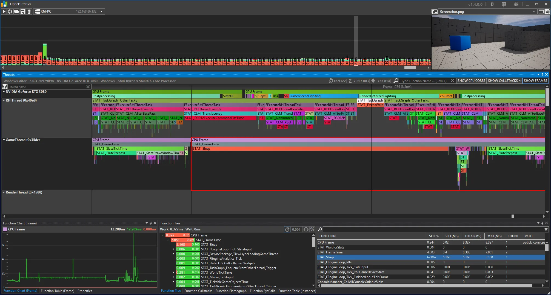Pin the Function Tree panel
551x295 pixels.
click(542, 223)
